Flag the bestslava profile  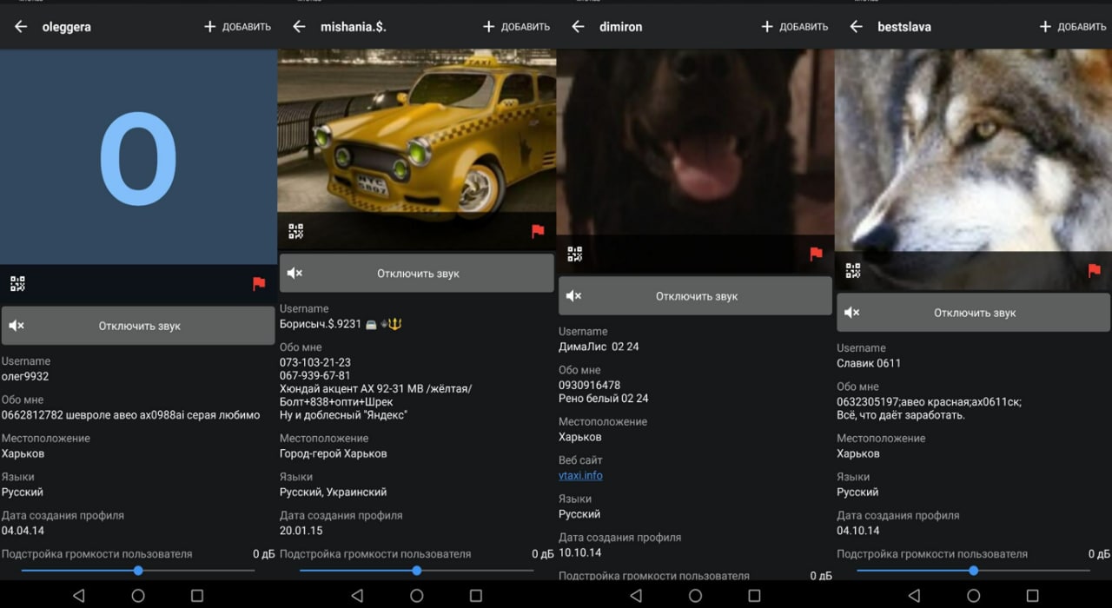1095,271
